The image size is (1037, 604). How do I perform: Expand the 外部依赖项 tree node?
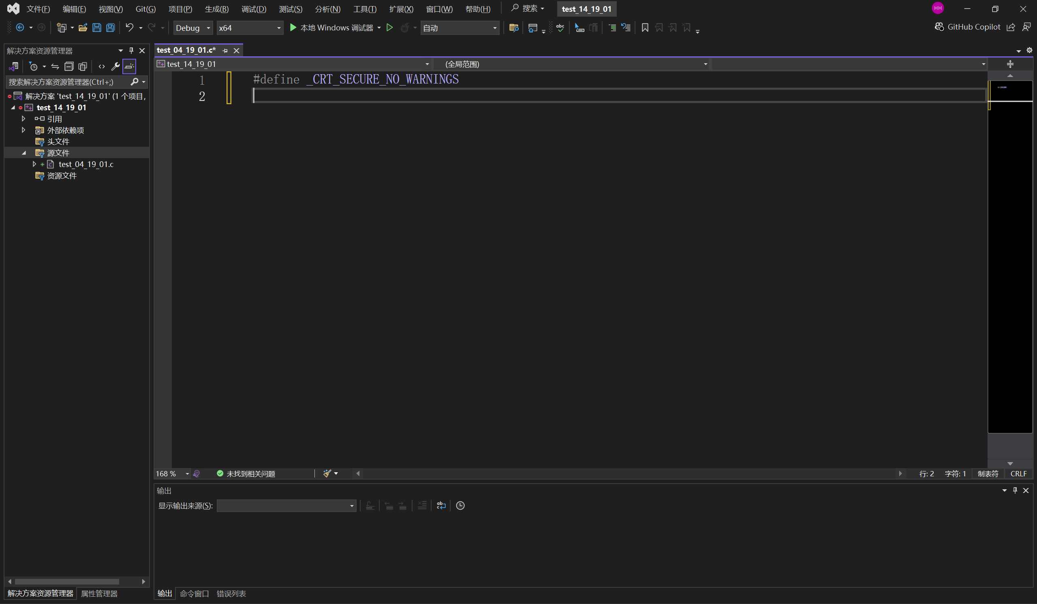coord(24,130)
